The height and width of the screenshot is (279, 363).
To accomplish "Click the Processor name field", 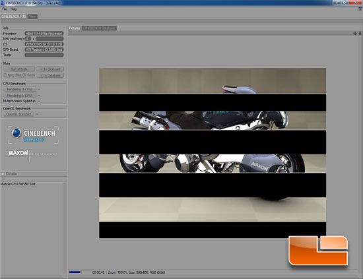I will 44,34.
